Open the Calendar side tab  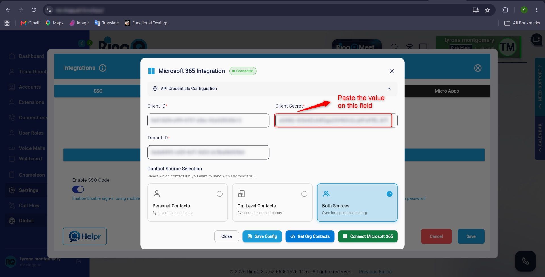[x=540, y=138]
